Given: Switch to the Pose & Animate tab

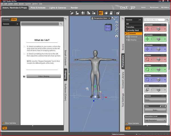Looking at the screenshot, I should click(38, 8).
